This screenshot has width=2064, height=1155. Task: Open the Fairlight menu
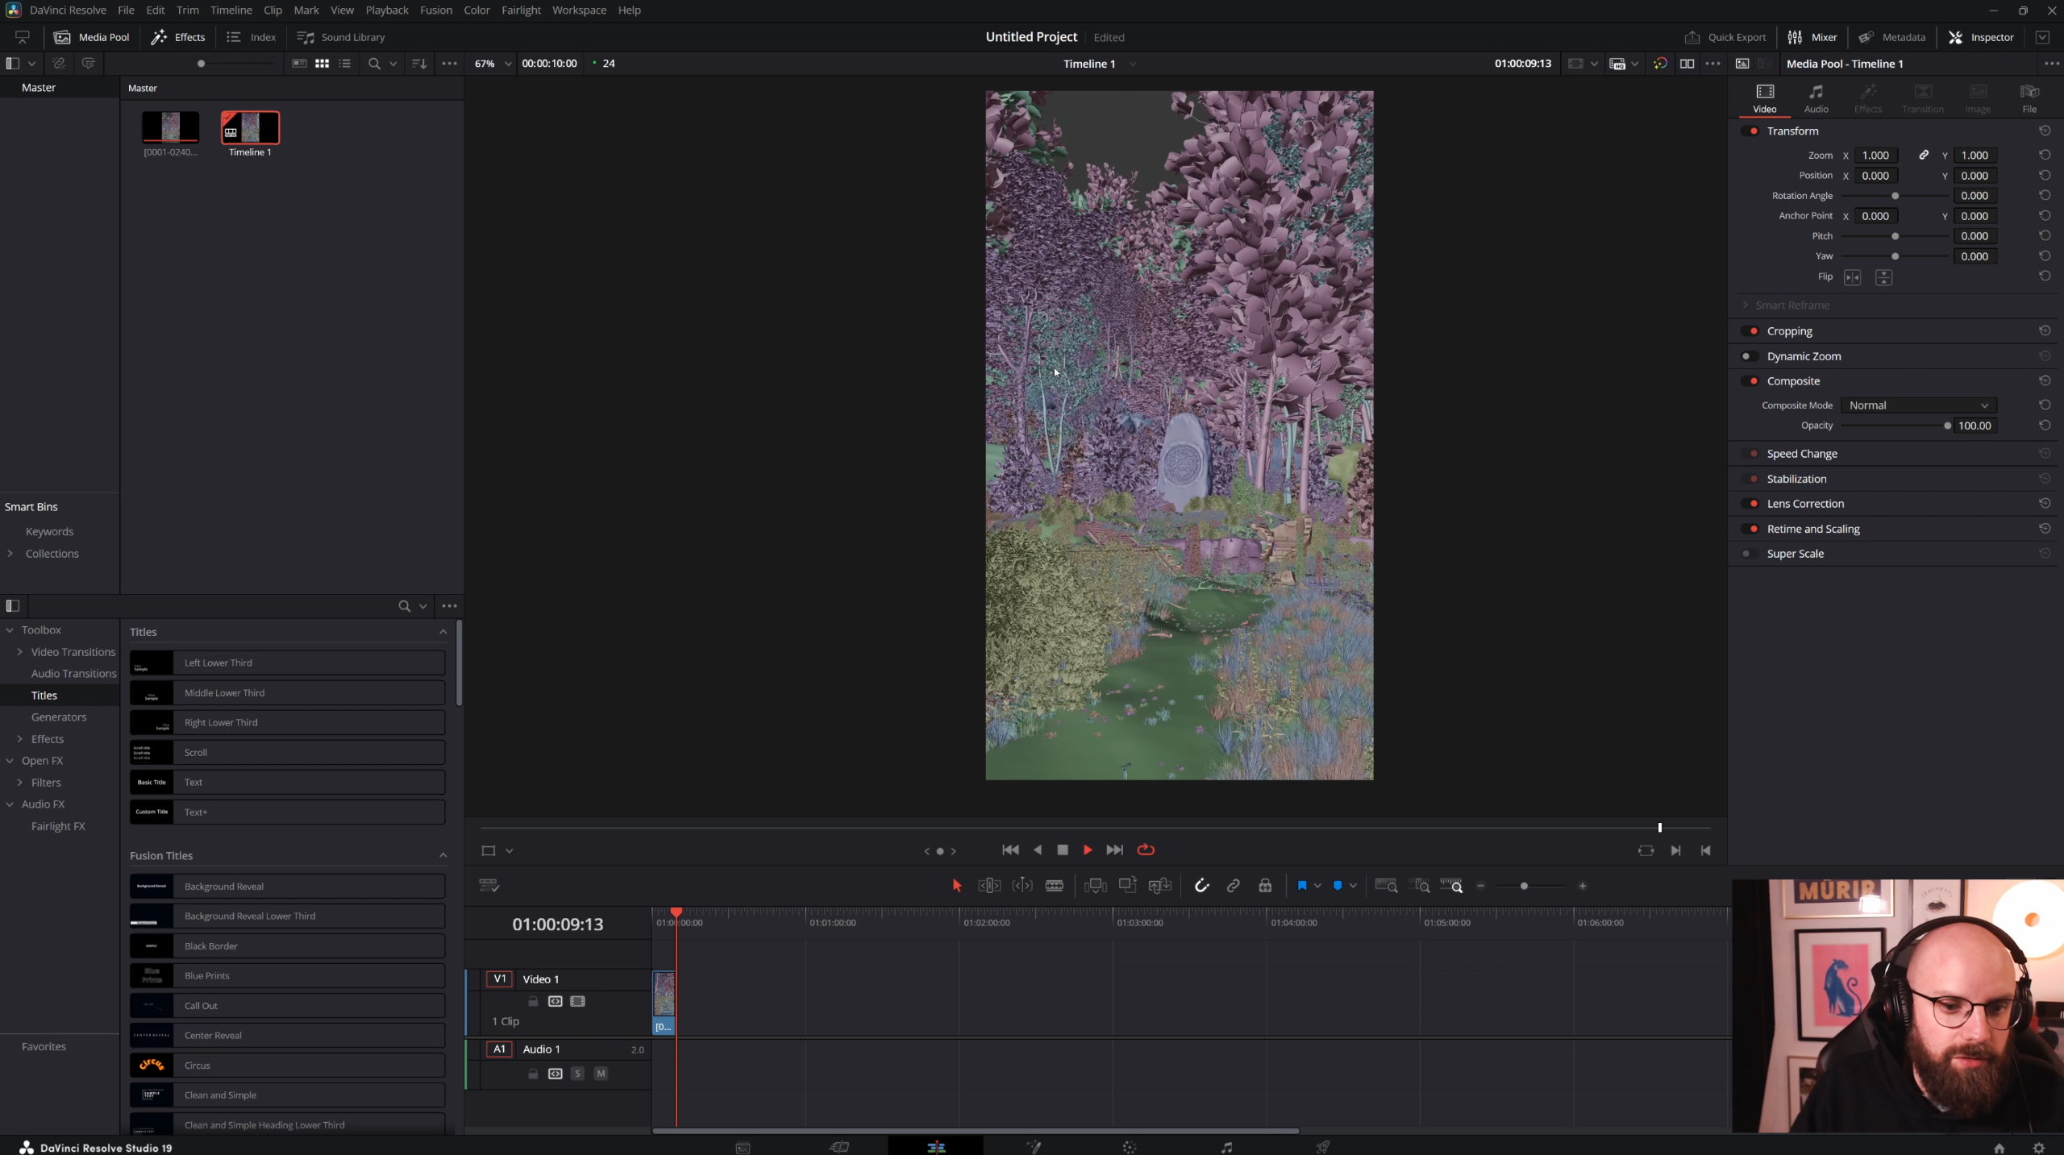click(521, 10)
